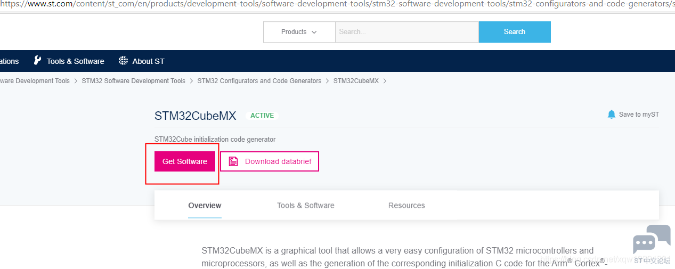Click the document icon in Download databrief
Viewport: 675px width, 269px height.
tap(233, 161)
